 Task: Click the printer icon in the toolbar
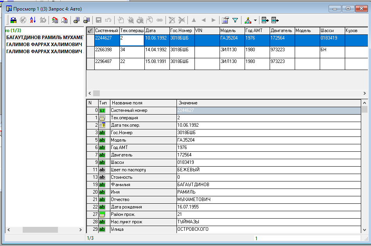pos(77,20)
